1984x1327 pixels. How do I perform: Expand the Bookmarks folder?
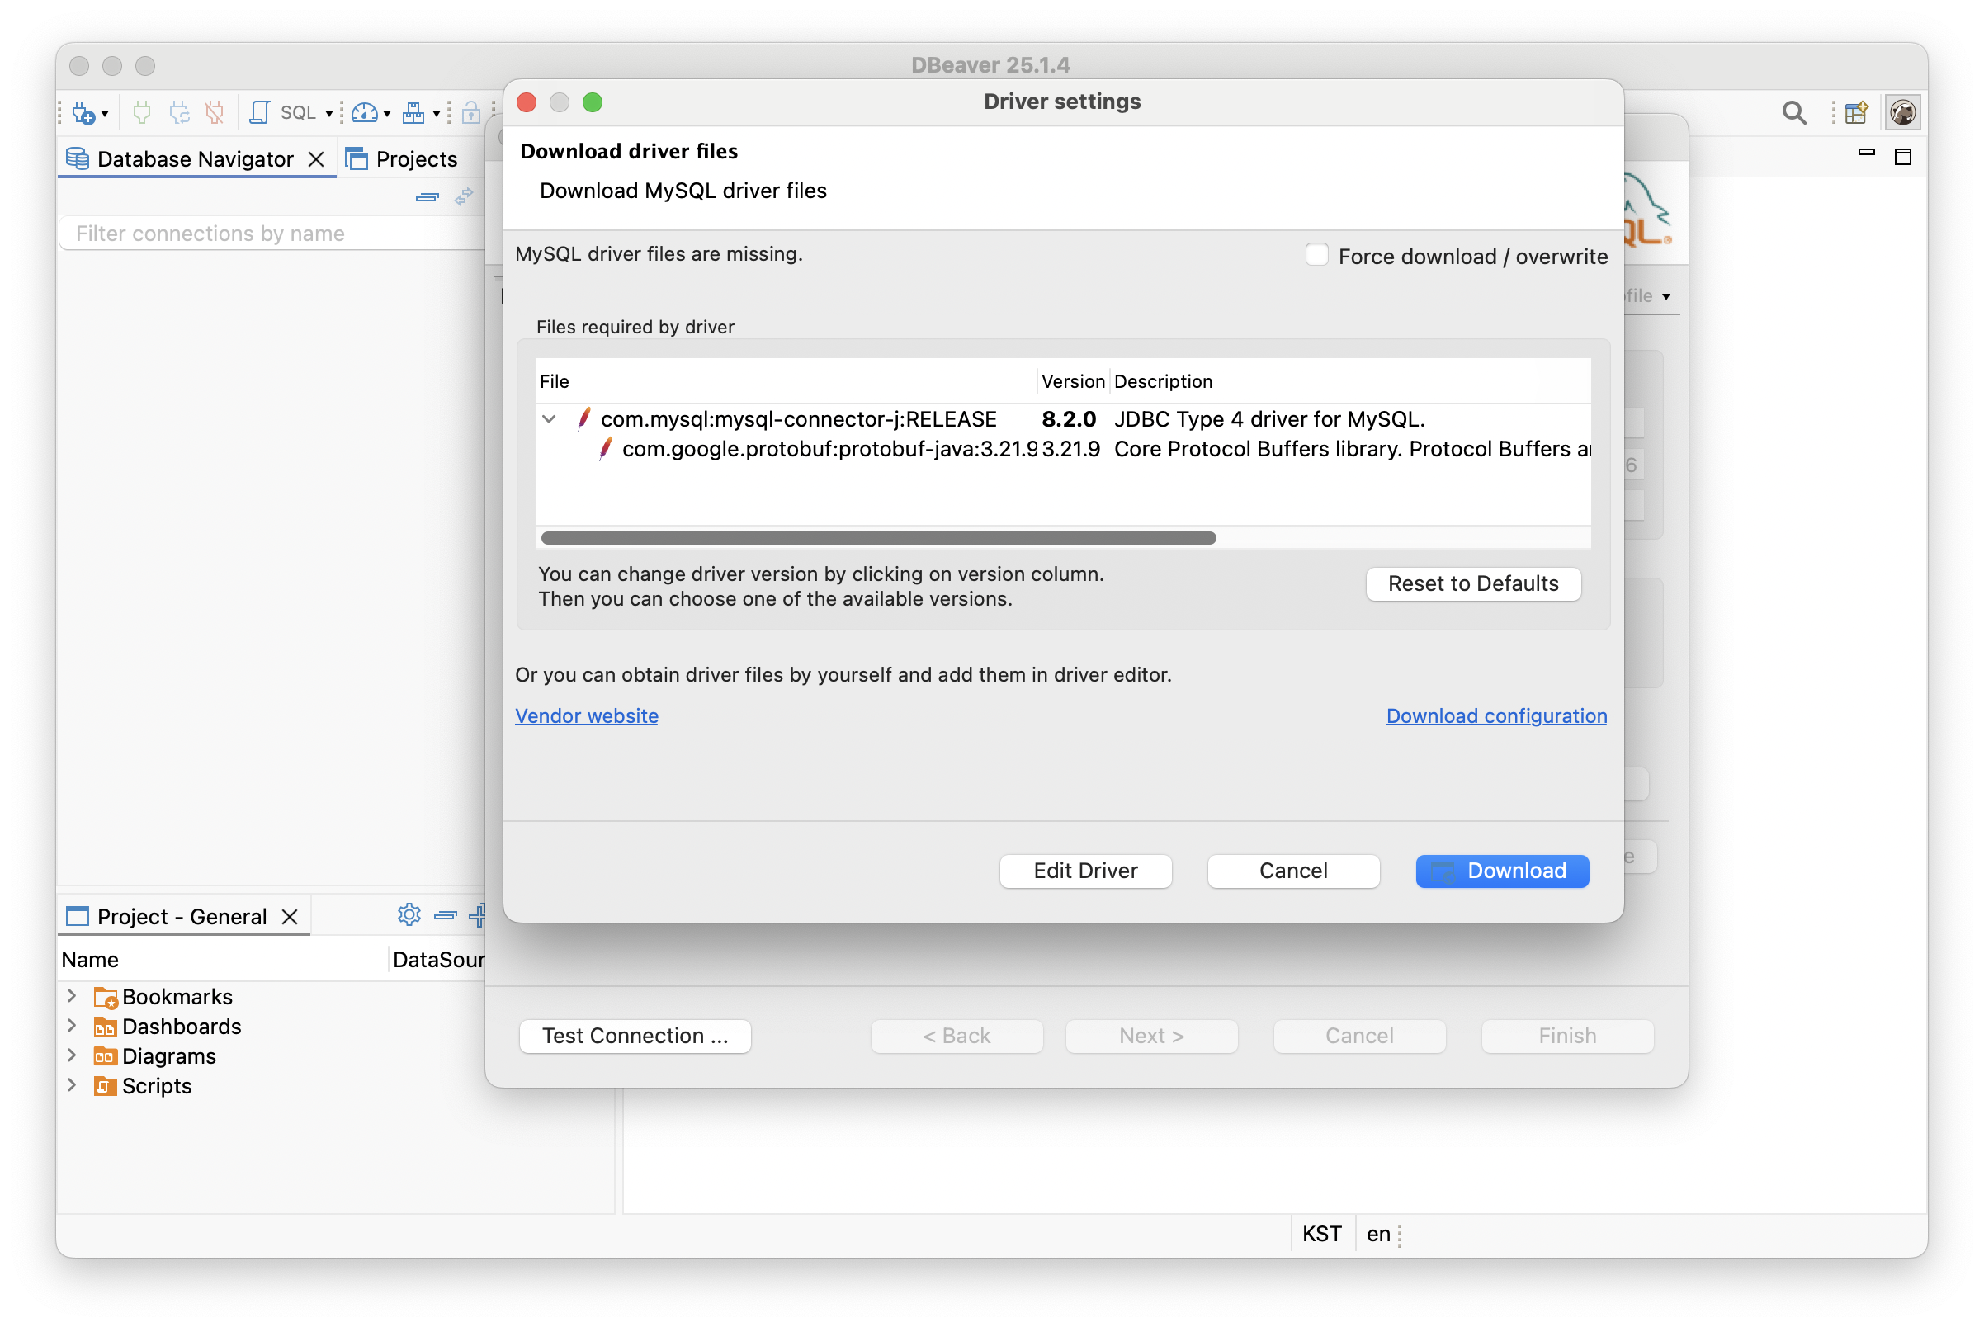(x=73, y=996)
